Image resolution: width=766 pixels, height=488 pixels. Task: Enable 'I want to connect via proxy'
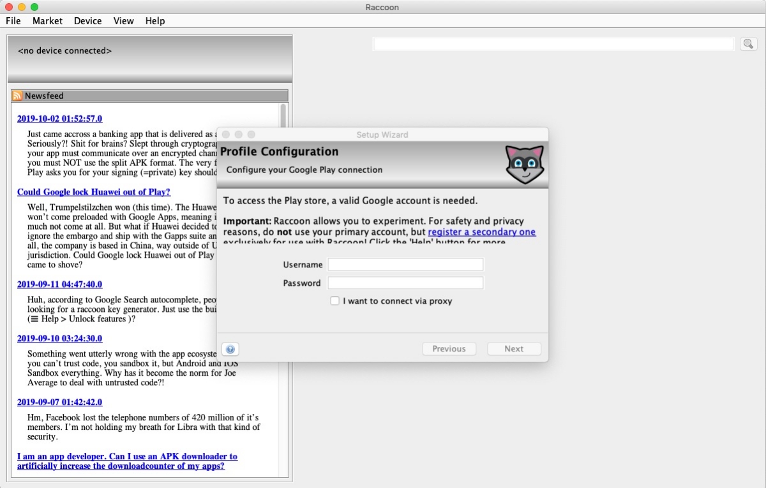pos(334,301)
